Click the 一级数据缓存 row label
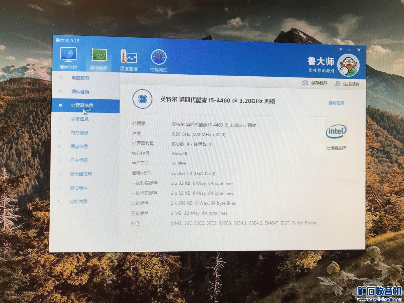This screenshot has width=404, height=303. [144, 183]
